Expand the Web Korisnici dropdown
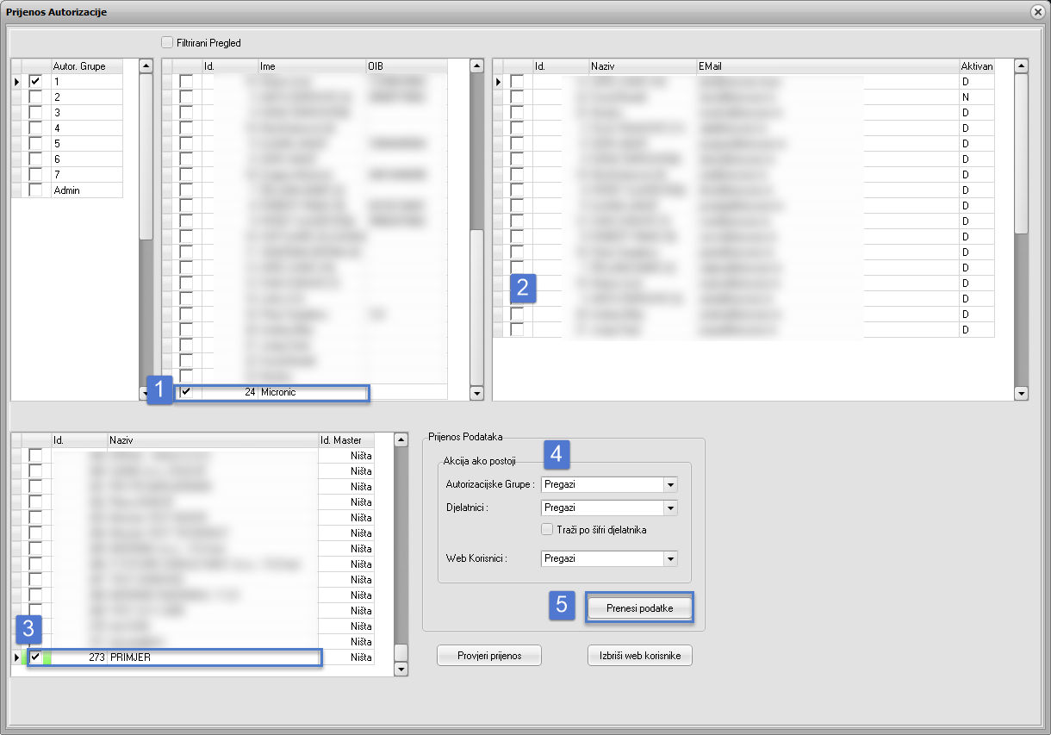 (x=670, y=558)
